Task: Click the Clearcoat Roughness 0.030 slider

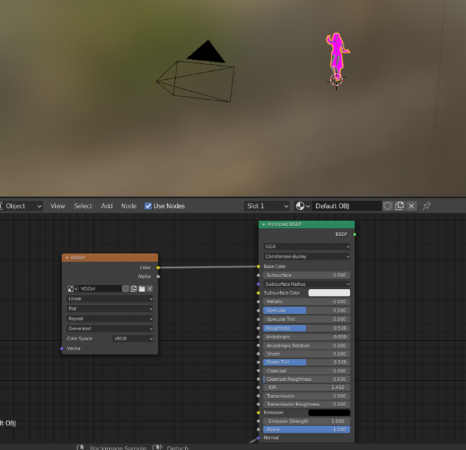Action: (x=307, y=380)
